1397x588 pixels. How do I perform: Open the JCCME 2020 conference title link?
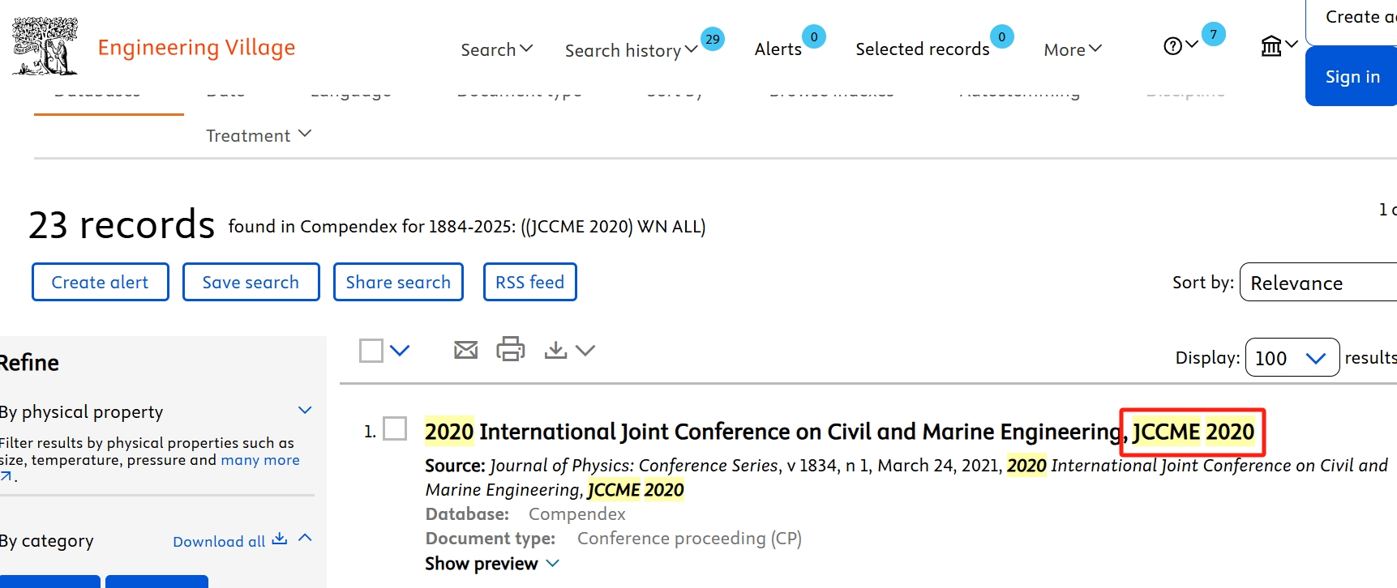[x=838, y=432]
